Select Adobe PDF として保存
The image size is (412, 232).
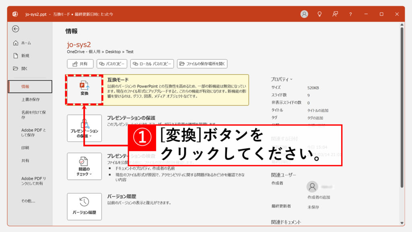(x=33, y=133)
